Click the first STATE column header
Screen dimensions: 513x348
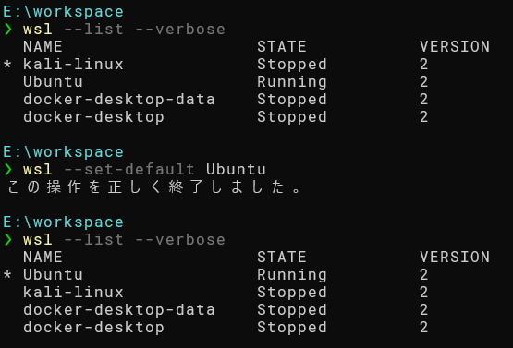(282, 46)
